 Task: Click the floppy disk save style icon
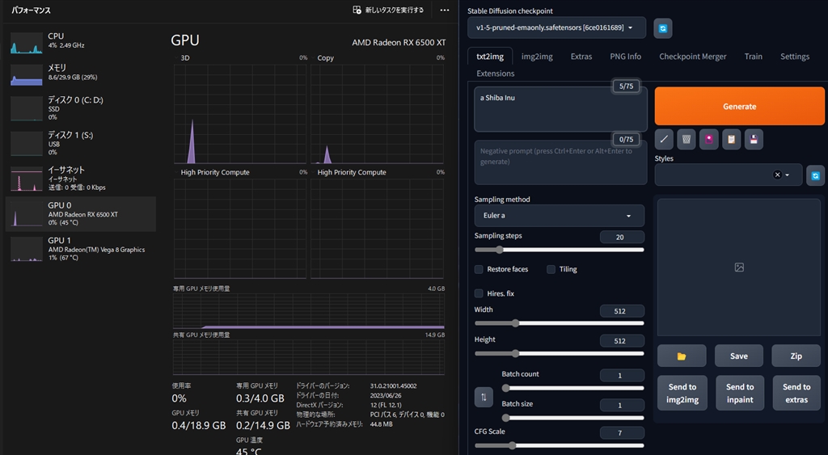point(754,139)
